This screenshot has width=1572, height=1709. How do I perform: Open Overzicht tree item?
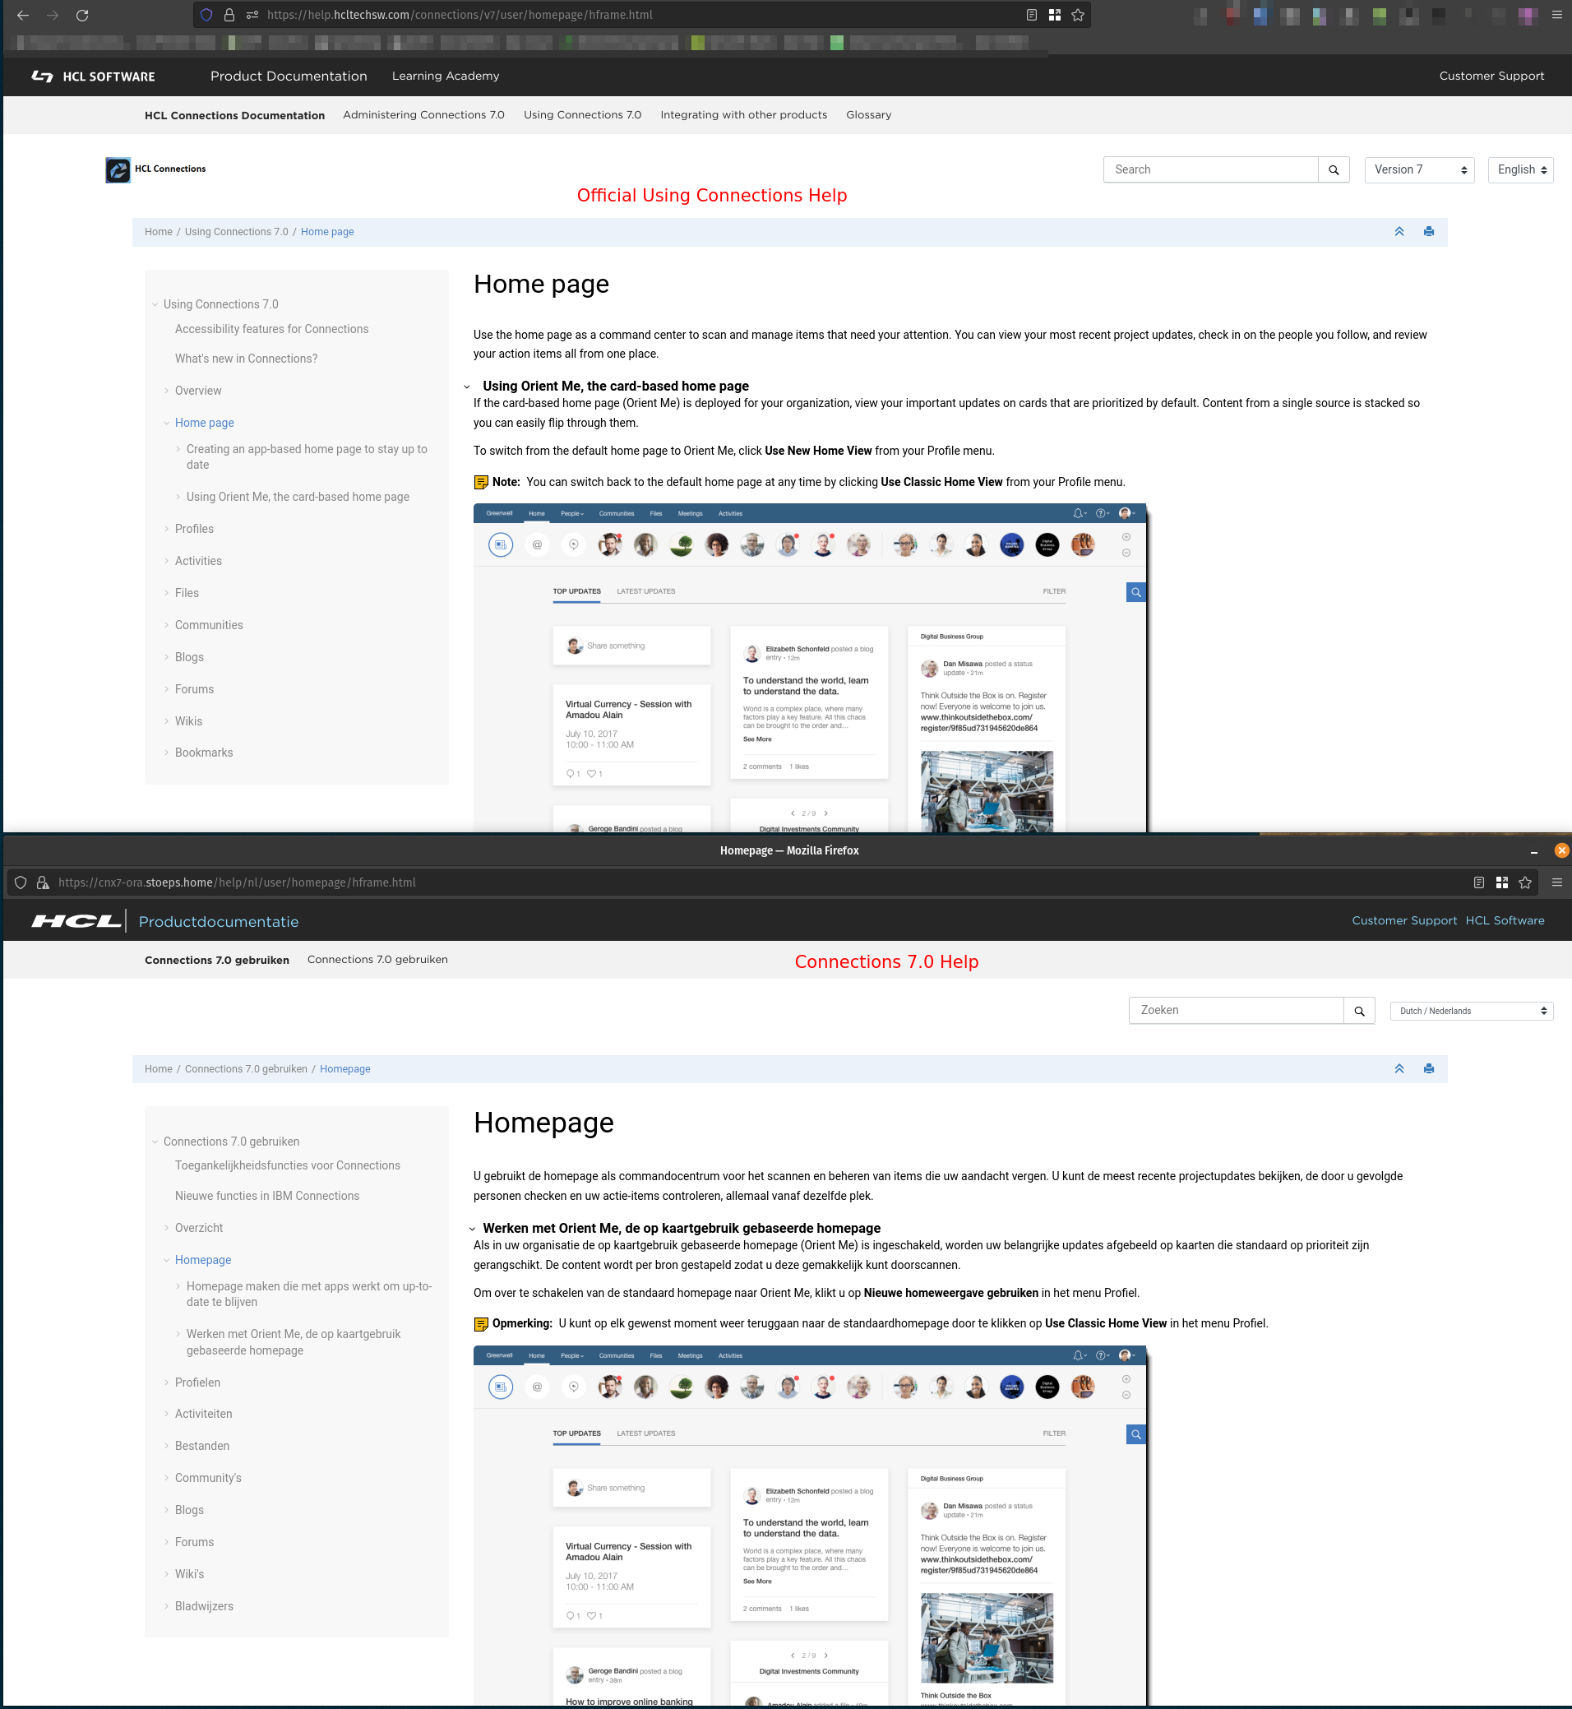point(199,1229)
